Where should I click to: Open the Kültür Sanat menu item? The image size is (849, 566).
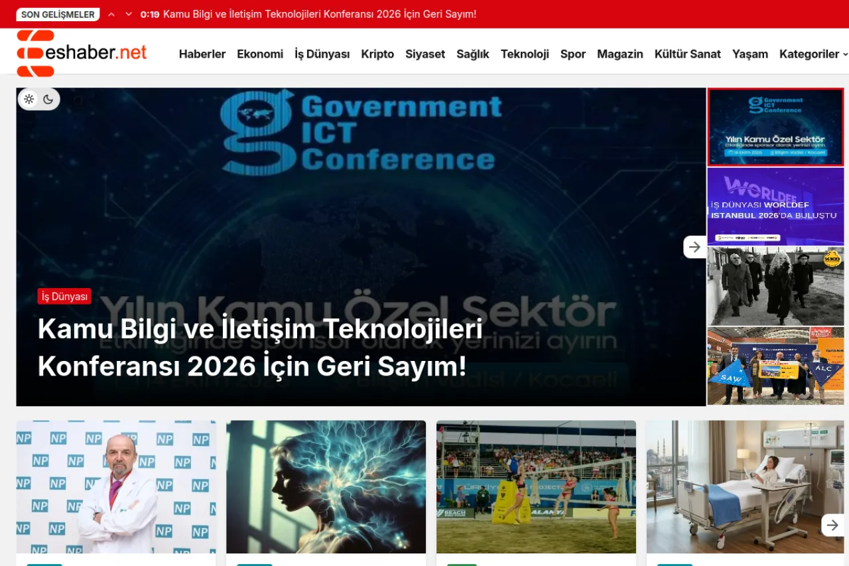[x=688, y=54]
